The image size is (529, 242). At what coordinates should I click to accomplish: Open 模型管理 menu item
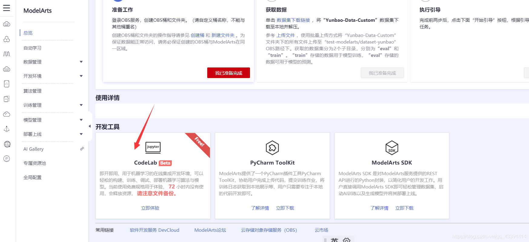(x=32, y=120)
